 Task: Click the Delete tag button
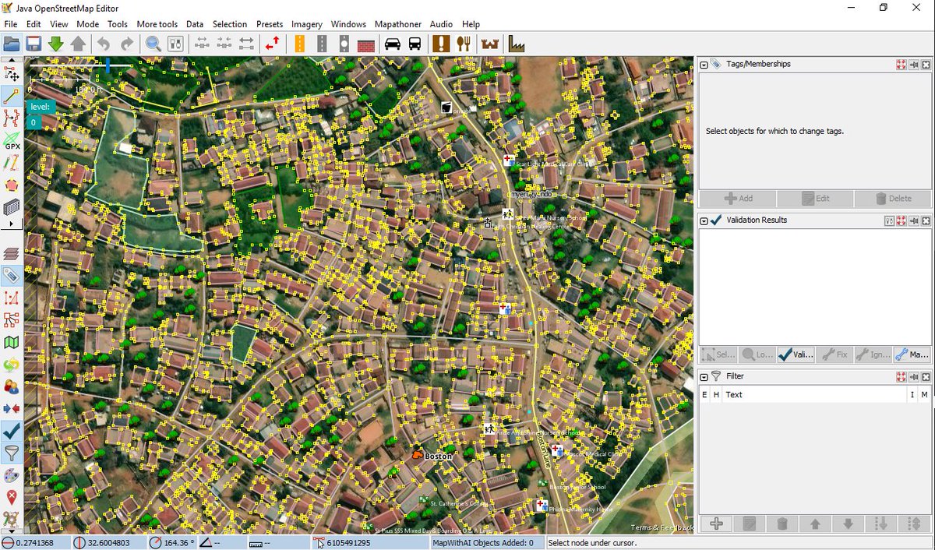[x=892, y=199]
